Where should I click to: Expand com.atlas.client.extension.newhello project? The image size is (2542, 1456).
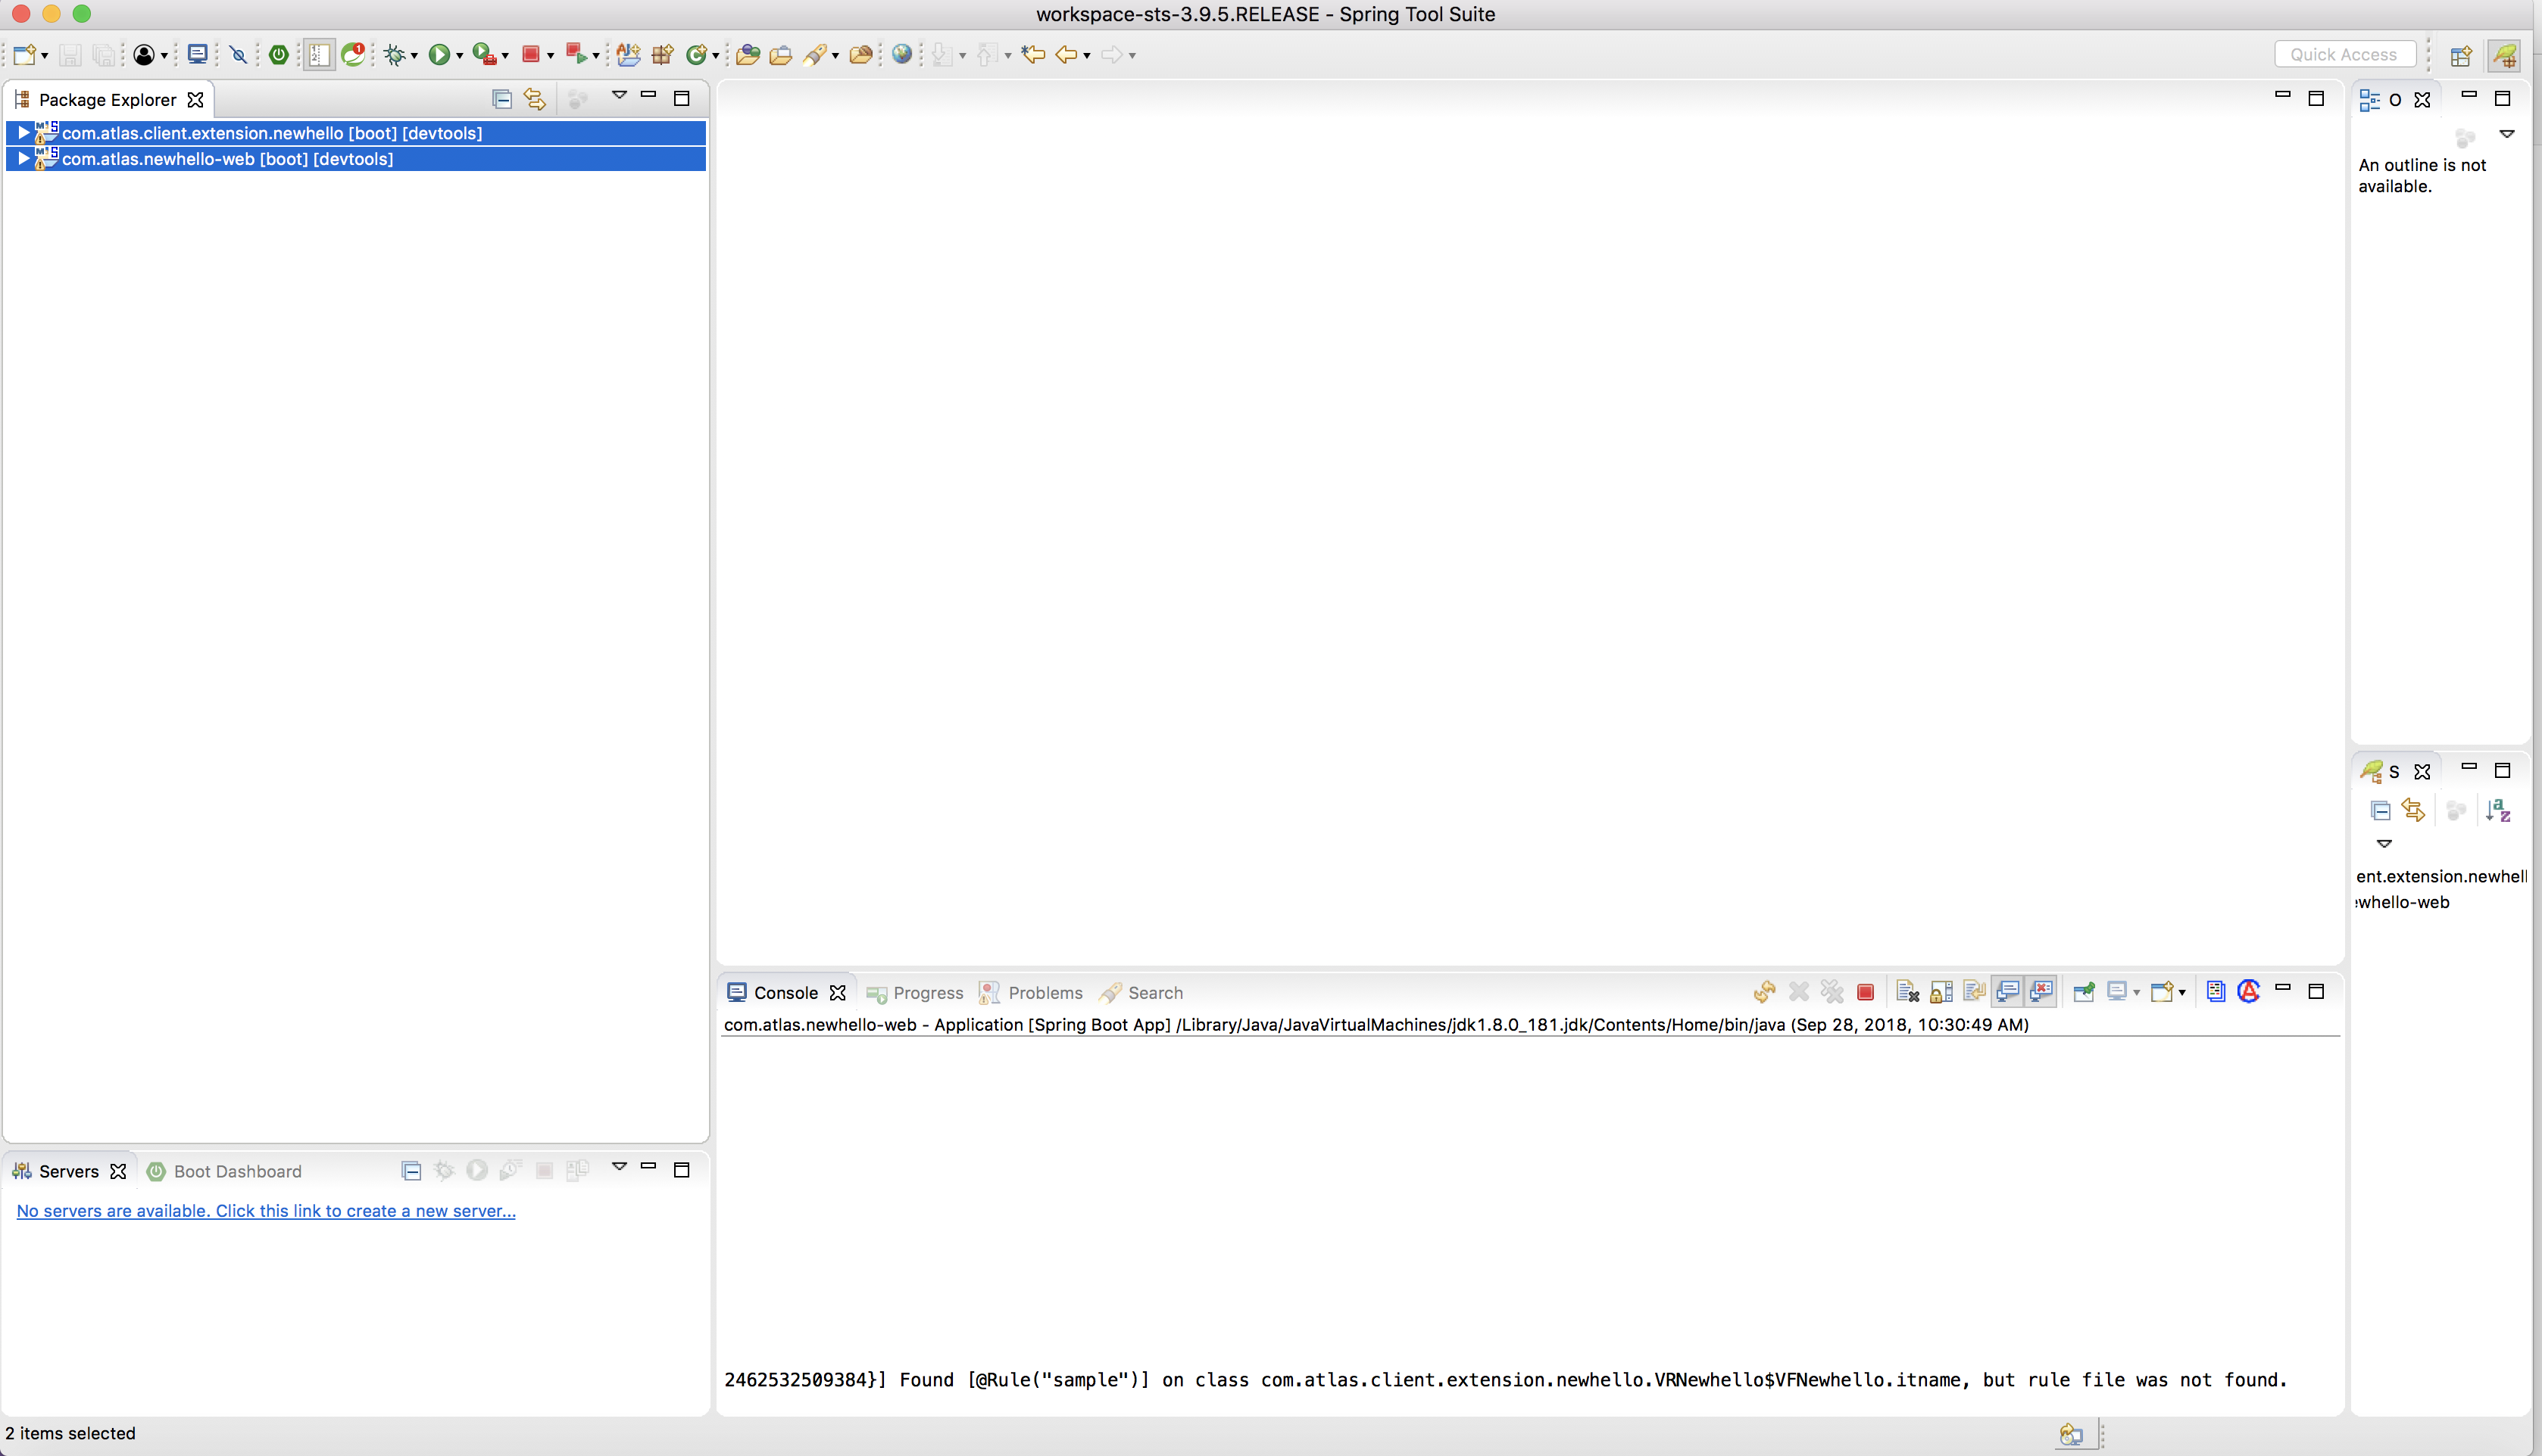click(x=23, y=132)
